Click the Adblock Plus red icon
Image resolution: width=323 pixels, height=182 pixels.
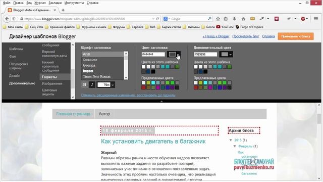coord(303,19)
